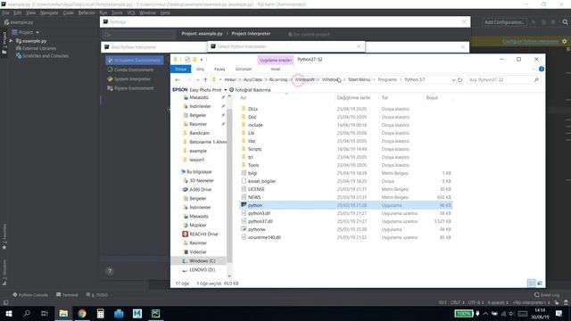Select the NEWS text file
Viewport: 571px width, 321px height.
254,197
